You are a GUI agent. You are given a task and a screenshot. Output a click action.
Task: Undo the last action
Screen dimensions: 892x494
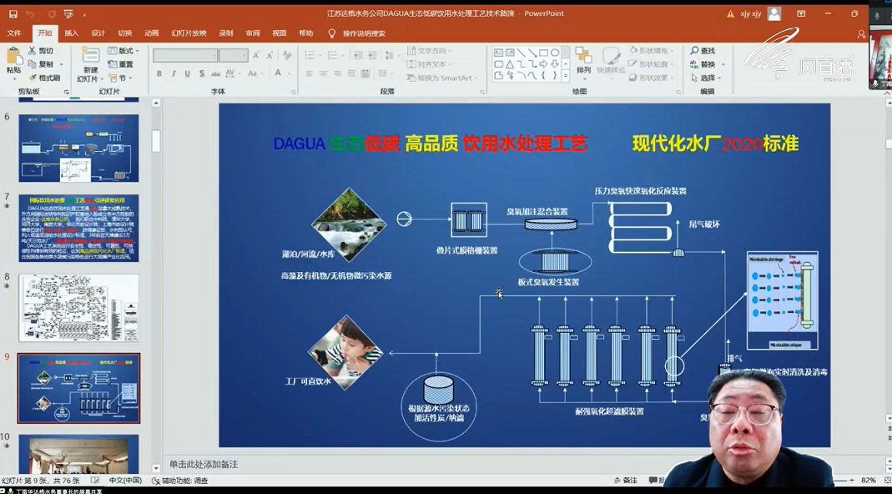pyautogui.click(x=30, y=13)
